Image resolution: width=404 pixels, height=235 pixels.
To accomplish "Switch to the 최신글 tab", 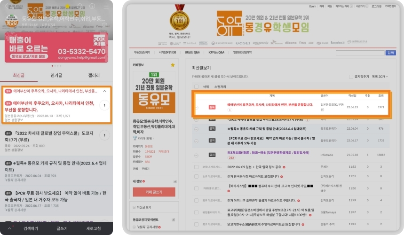I will pos(18,75).
